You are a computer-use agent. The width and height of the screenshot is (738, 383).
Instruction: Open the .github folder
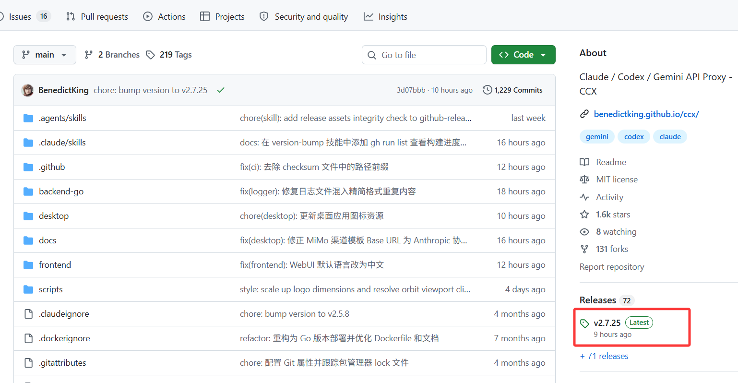52,167
